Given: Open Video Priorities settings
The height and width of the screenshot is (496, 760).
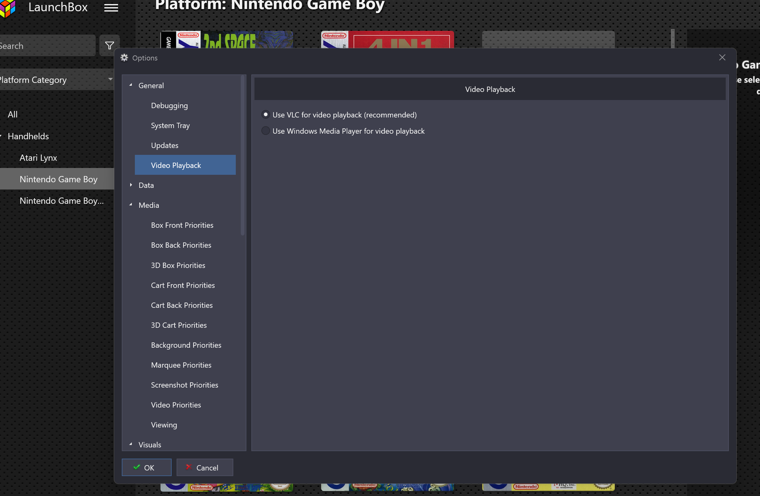Looking at the screenshot, I should (x=176, y=405).
